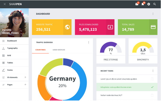Click the Website Traffic globe icon
This screenshot has width=161, height=101.
click(x=67, y=27)
